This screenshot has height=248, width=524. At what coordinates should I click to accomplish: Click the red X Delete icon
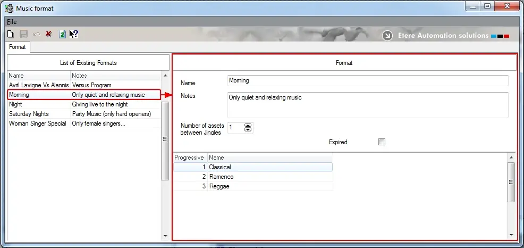pos(48,34)
